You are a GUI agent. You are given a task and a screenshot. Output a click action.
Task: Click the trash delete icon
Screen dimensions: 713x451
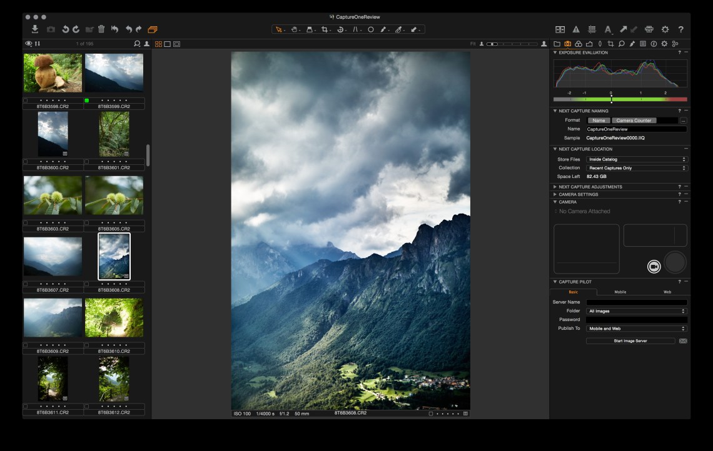point(101,29)
